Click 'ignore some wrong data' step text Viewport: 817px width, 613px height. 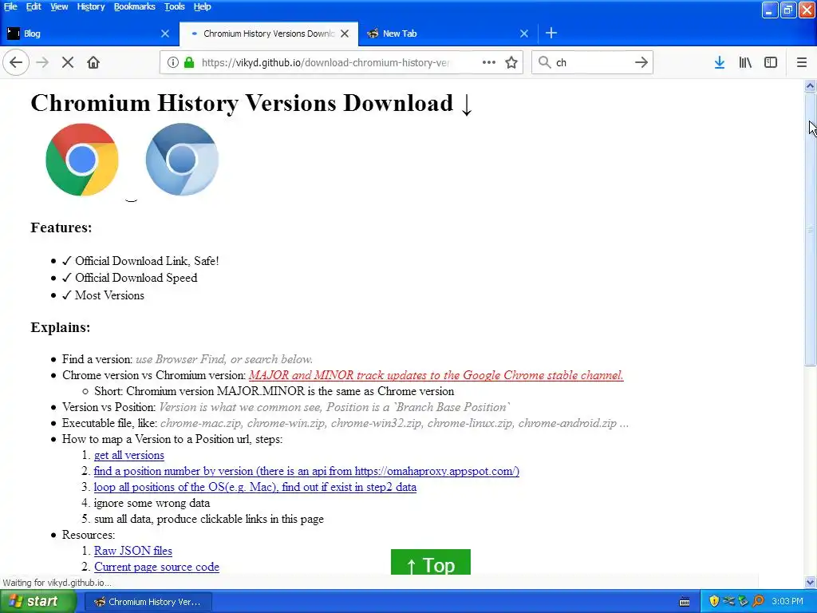[x=152, y=503]
